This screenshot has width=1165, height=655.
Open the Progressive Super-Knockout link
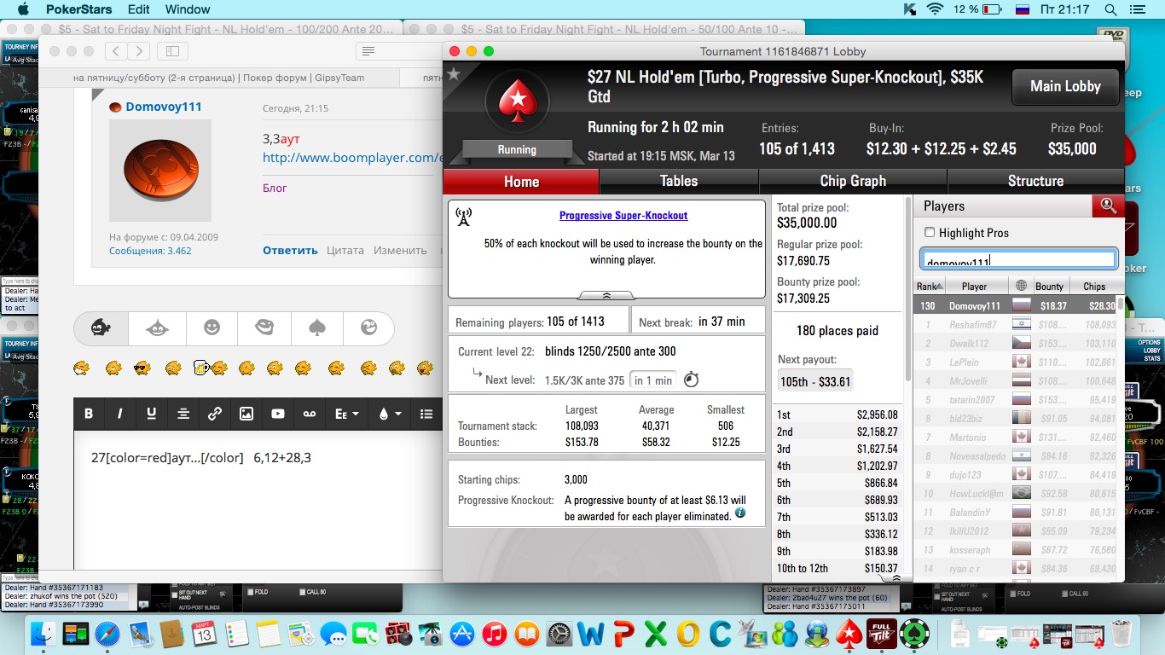(623, 216)
